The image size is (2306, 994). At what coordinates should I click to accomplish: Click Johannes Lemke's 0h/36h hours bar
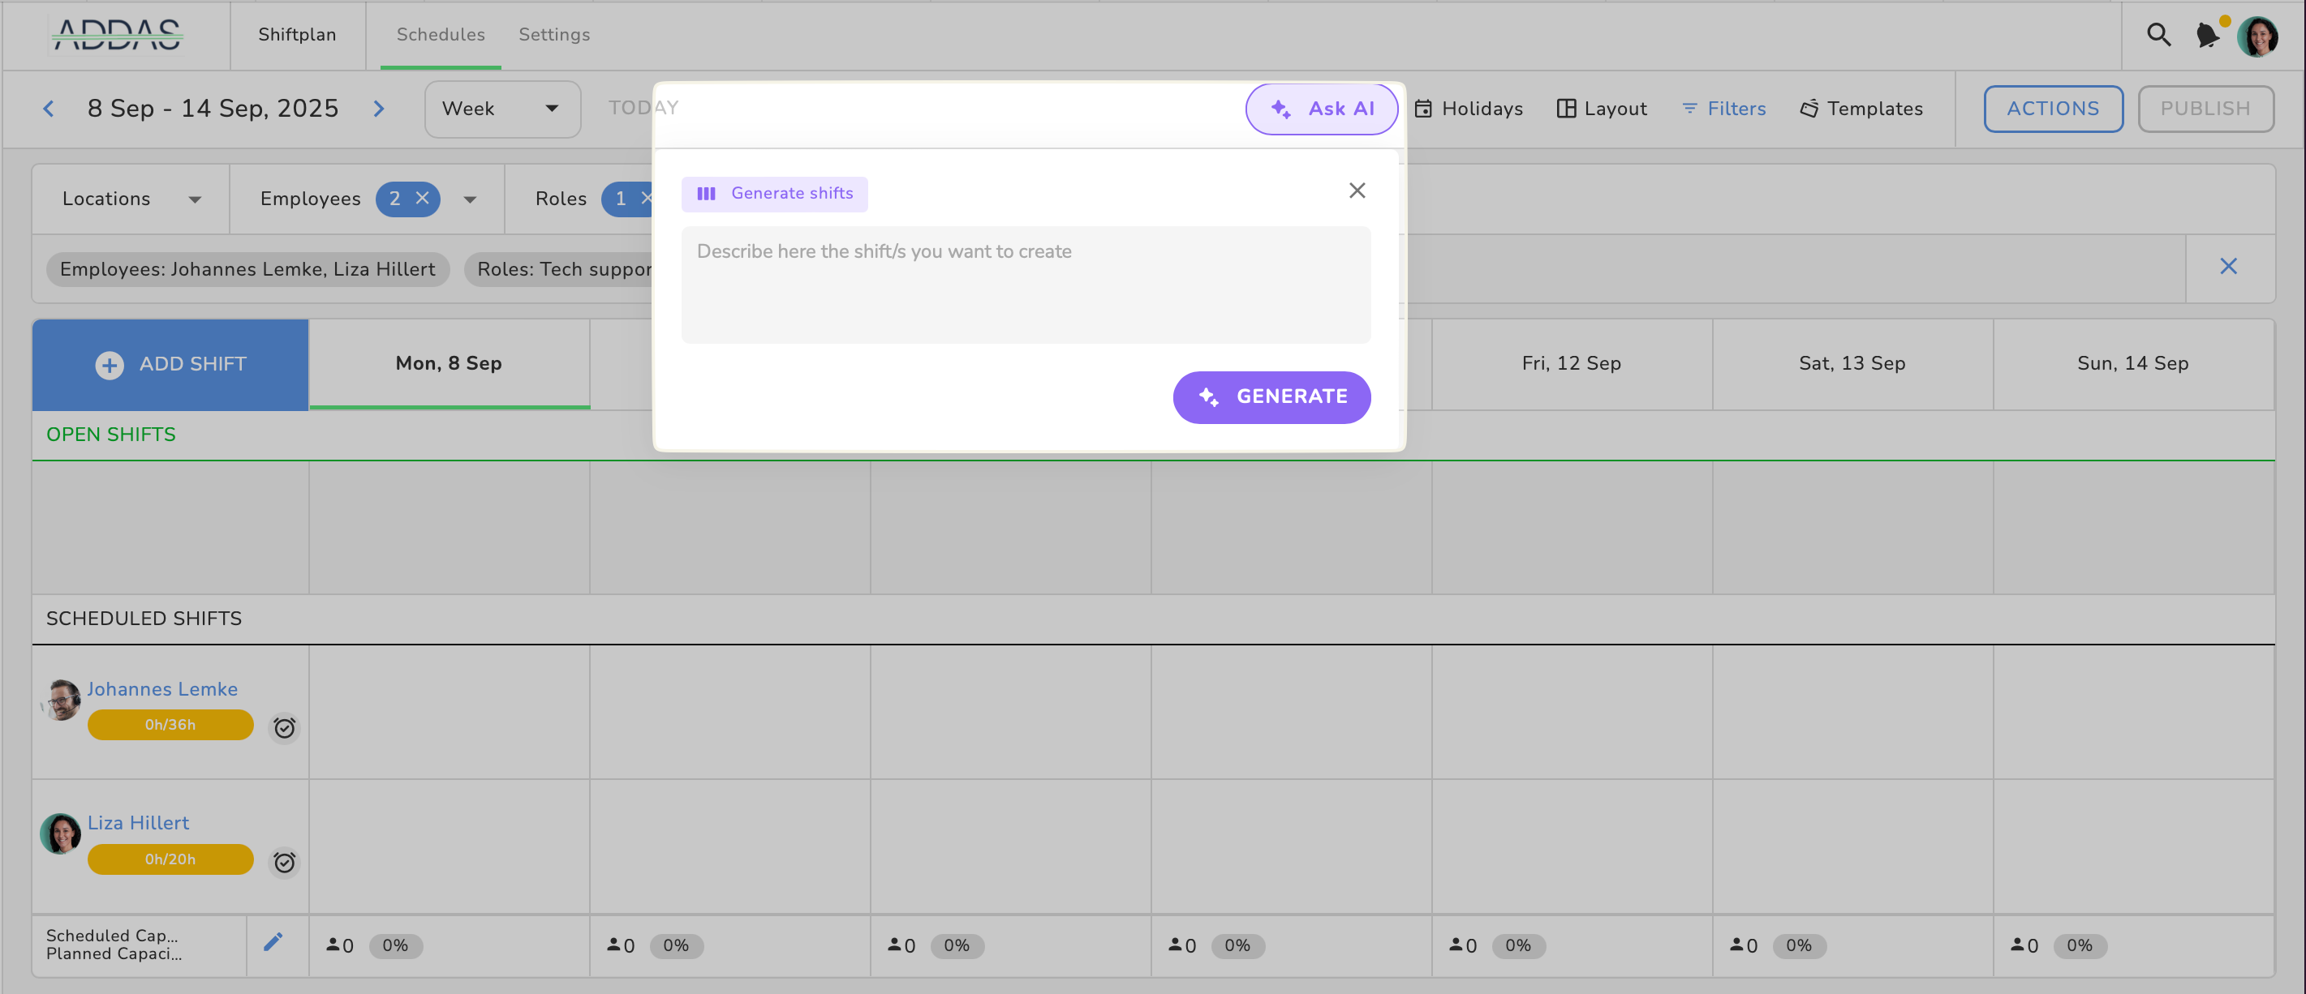point(170,725)
